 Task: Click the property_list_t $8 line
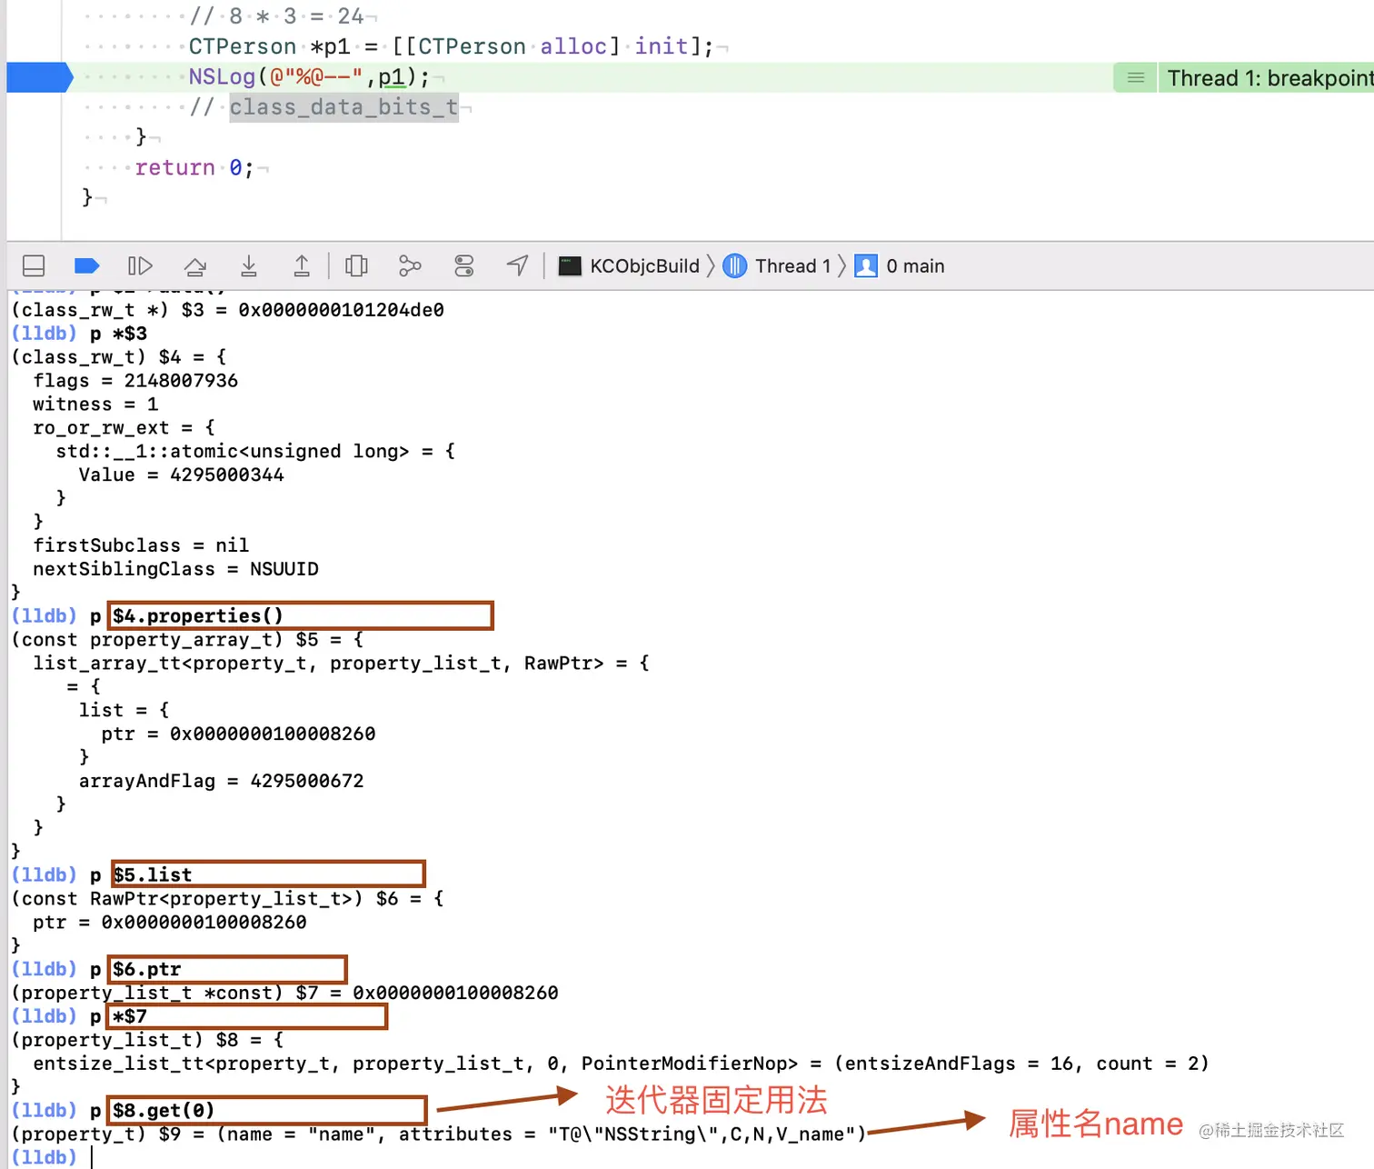tap(147, 1040)
